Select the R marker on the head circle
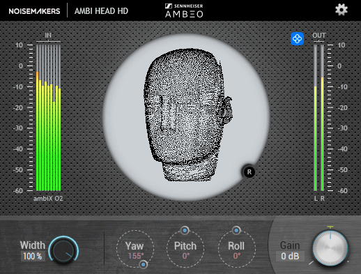 [249, 172]
